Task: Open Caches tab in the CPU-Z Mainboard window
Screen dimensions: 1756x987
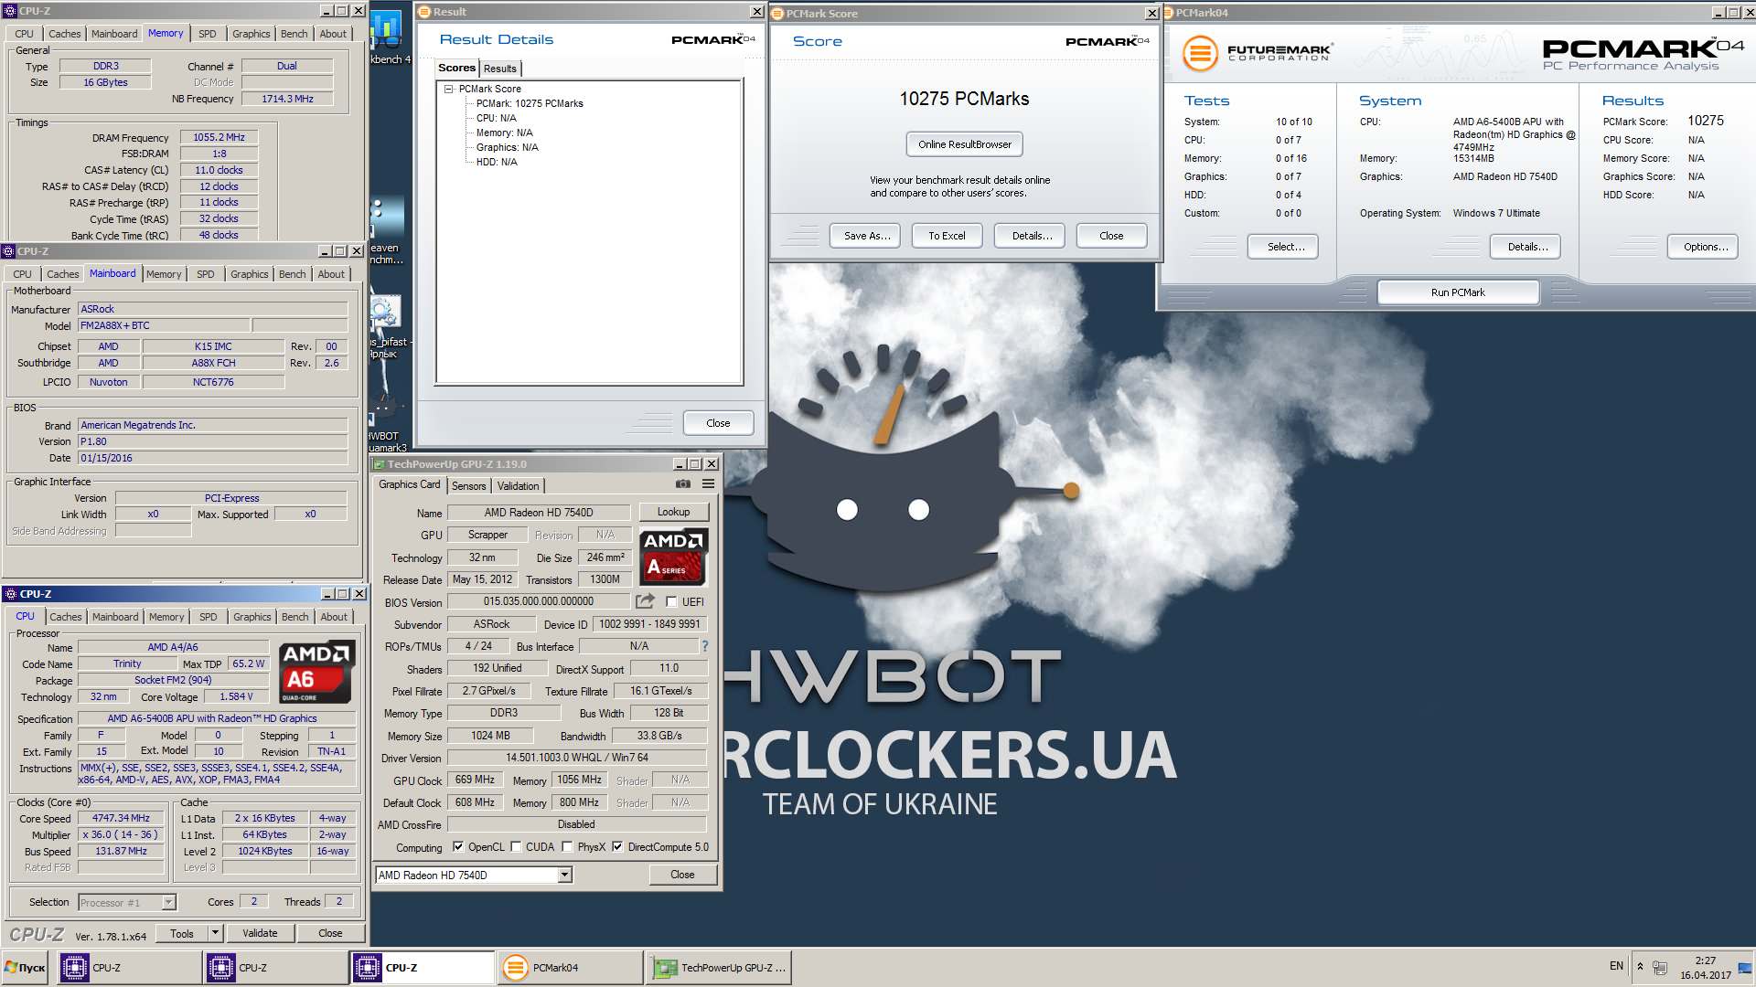Action: point(62,274)
